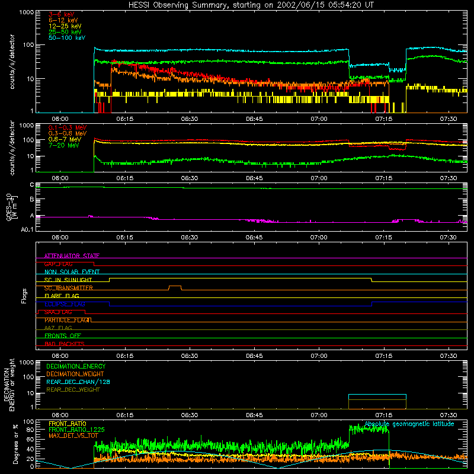474x474 pixels.
Task: Choose the 0.8-7 MeV legend label
Action: tap(65, 139)
